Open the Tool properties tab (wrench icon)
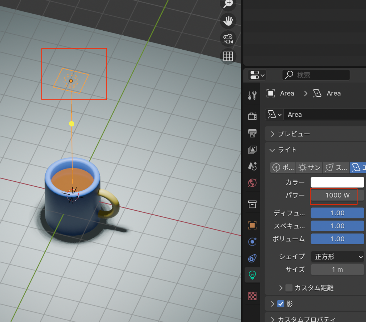The width and height of the screenshot is (366, 322). [252, 95]
